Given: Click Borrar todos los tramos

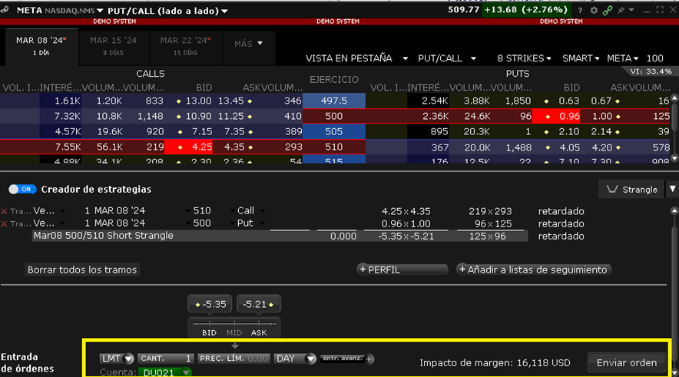Looking at the screenshot, I should tap(82, 270).
